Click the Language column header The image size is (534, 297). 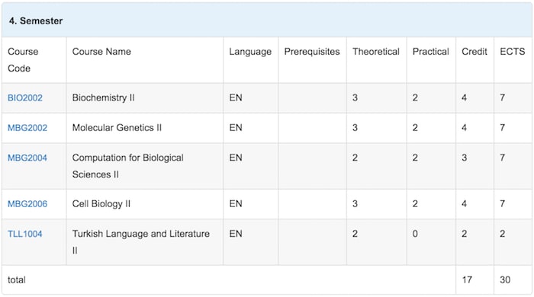[250, 52]
